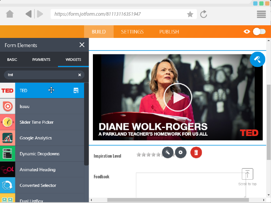Reload the page with refresh icon
The height and width of the screenshot is (203, 271).
[x=204, y=14]
